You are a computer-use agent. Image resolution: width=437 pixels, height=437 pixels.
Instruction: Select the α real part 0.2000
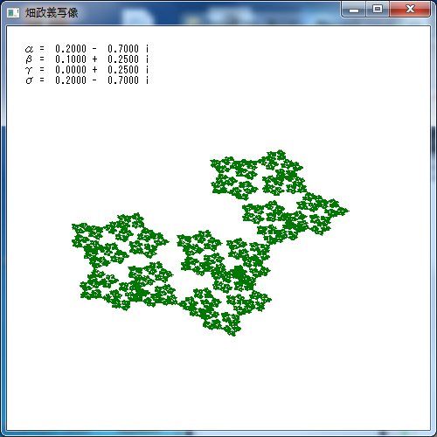point(71,49)
